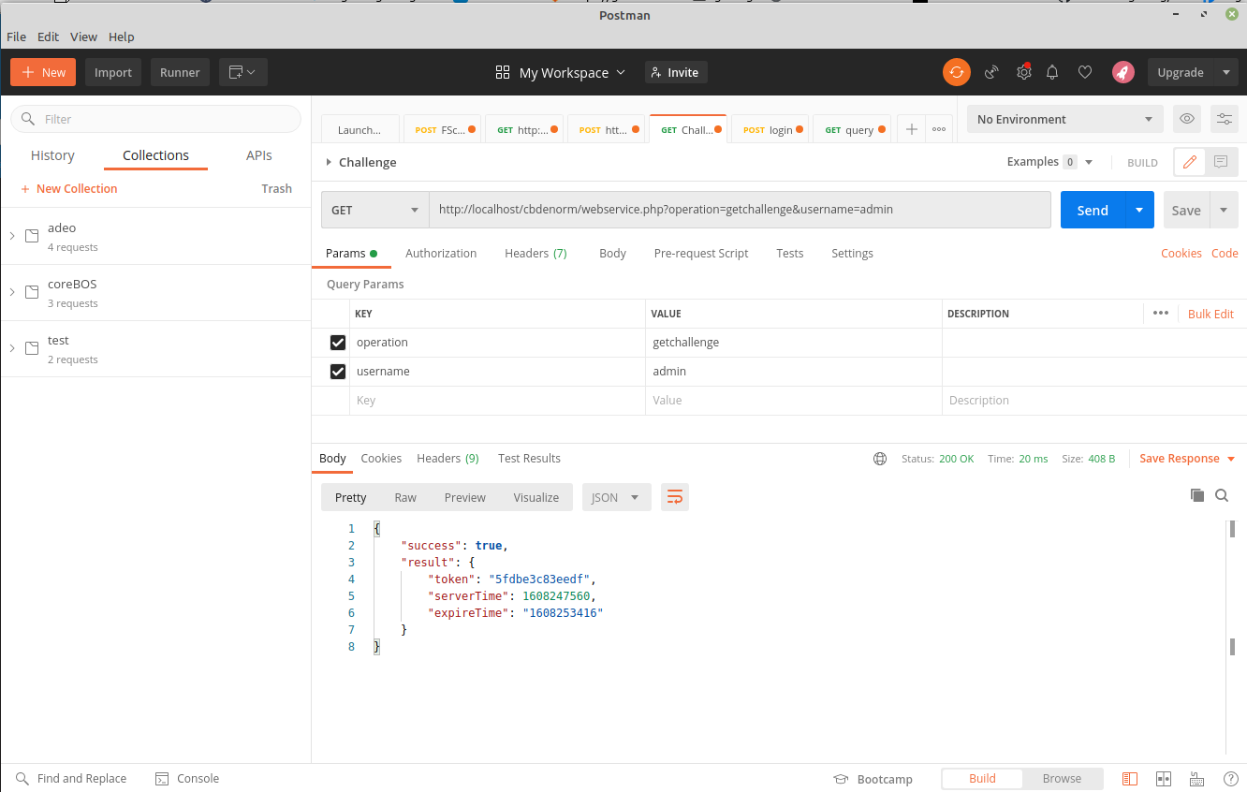Viewport: 1247px width, 792px height.
Task: Open the comments icon beside Build
Action: coord(1221,162)
